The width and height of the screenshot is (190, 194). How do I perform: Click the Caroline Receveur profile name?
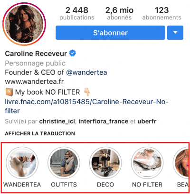pos(36,53)
